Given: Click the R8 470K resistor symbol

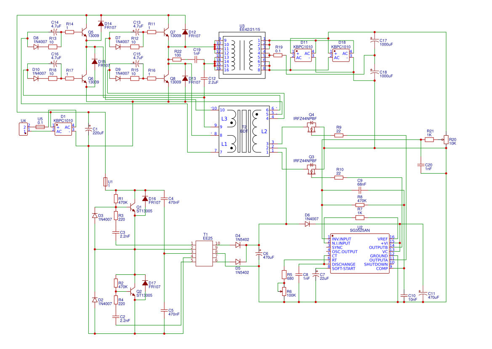Looking at the screenshot, I should tap(360, 205).
